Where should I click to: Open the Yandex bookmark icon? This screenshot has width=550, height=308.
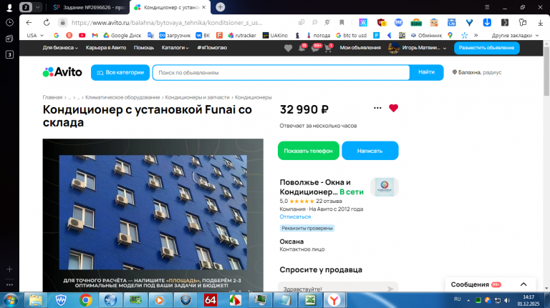[x=69, y=35]
